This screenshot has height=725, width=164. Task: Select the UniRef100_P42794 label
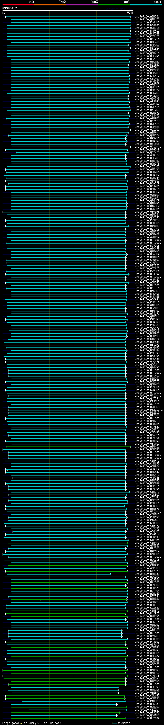click(x=147, y=96)
